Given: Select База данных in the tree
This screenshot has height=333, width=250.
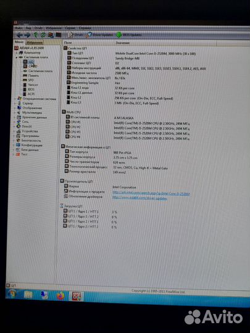Looking at the screenshot, I should (28, 150).
